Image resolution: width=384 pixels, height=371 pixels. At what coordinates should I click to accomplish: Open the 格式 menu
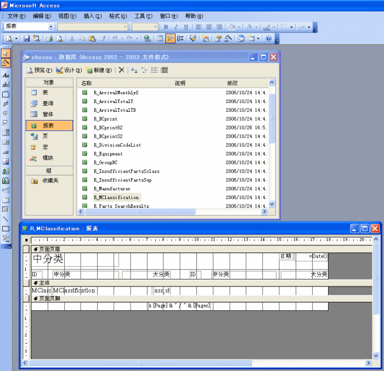[118, 16]
